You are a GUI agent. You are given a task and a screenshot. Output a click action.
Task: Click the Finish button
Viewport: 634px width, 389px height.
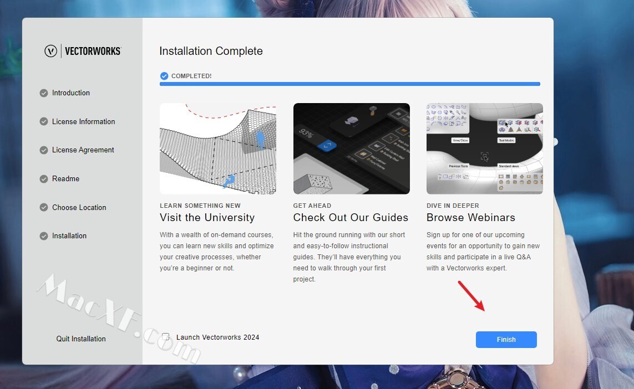506,339
